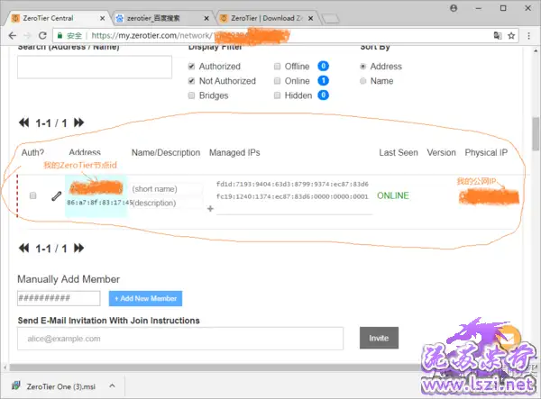Click the Online count badge
The height and width of the screenshot is (399, 541).
pos(324,81)
